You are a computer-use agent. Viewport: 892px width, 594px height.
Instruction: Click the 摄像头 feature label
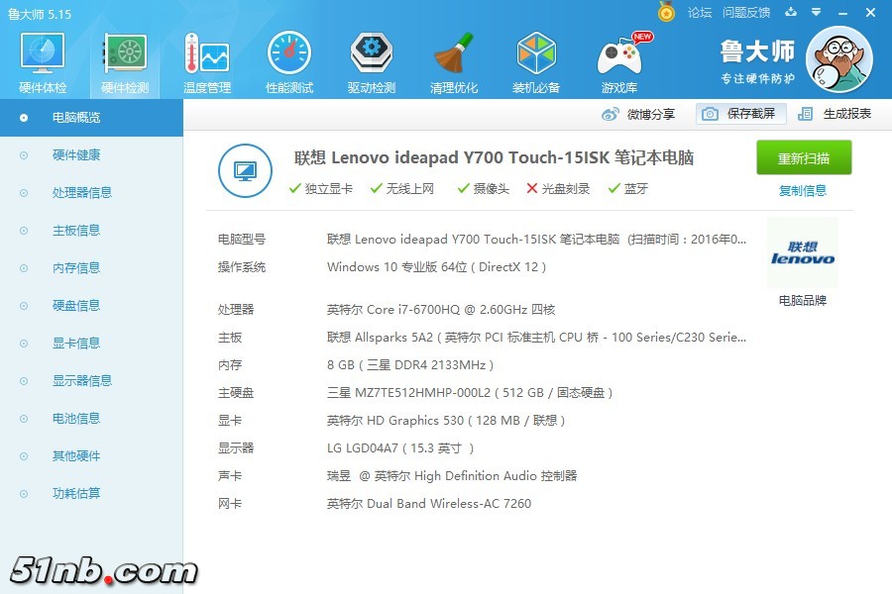click(x=491, y=189)
